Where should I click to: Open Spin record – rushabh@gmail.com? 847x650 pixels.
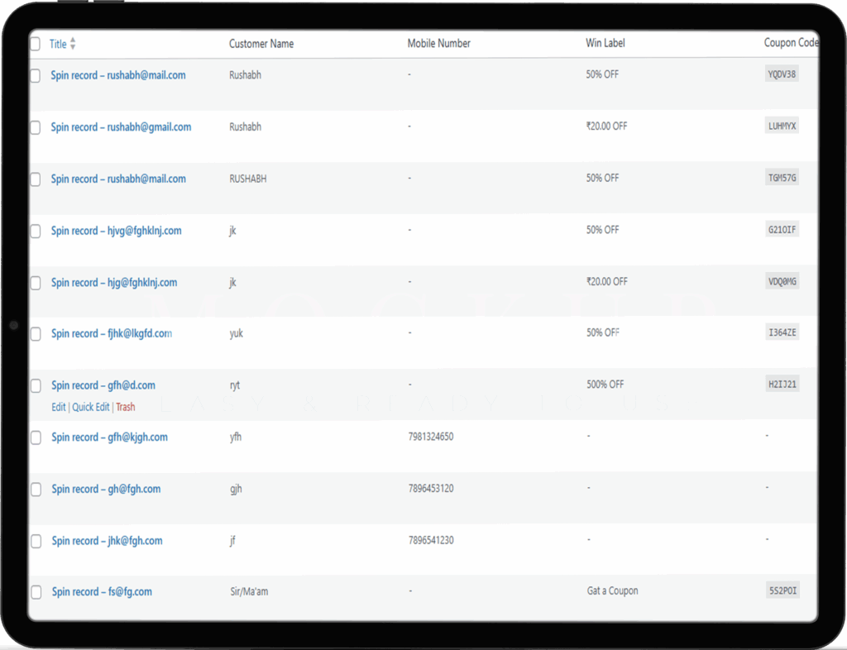[x=121, y=127]
